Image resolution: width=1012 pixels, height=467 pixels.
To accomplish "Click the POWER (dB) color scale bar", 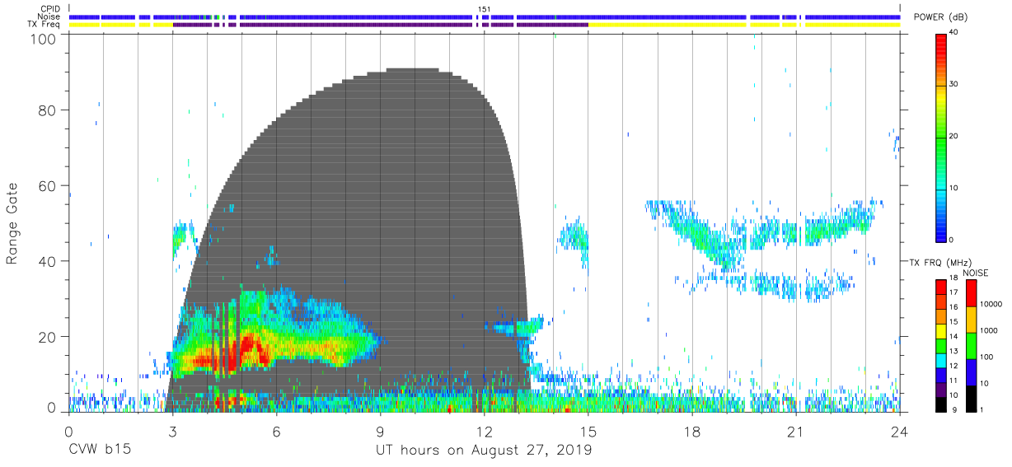I will pyautogui.click(x=941, y=137).
